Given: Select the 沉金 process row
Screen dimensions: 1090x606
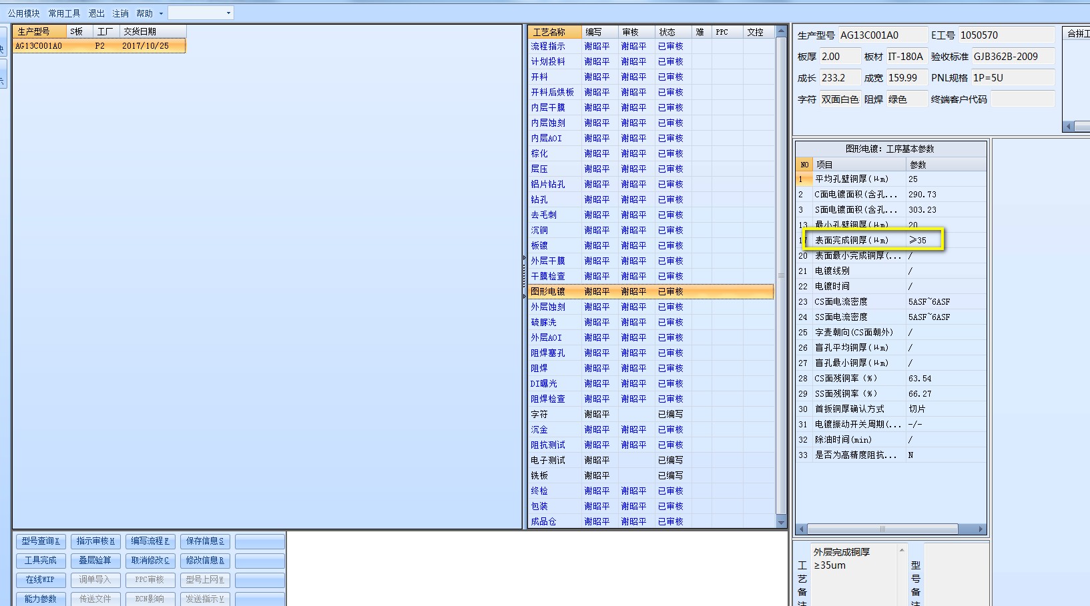Looking at the screenshot, I should tap(651, 430).
